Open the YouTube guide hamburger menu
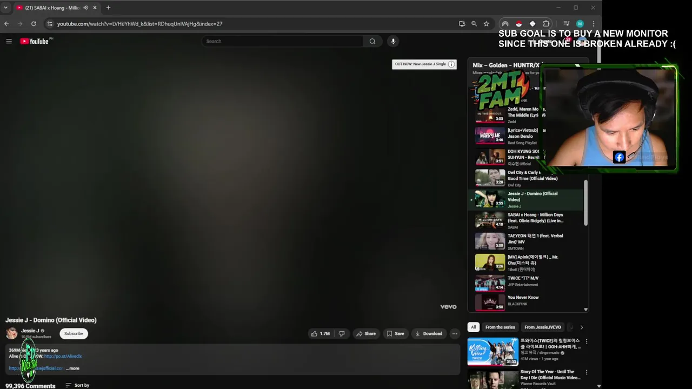The image size is (692, 389). (9, 41)
